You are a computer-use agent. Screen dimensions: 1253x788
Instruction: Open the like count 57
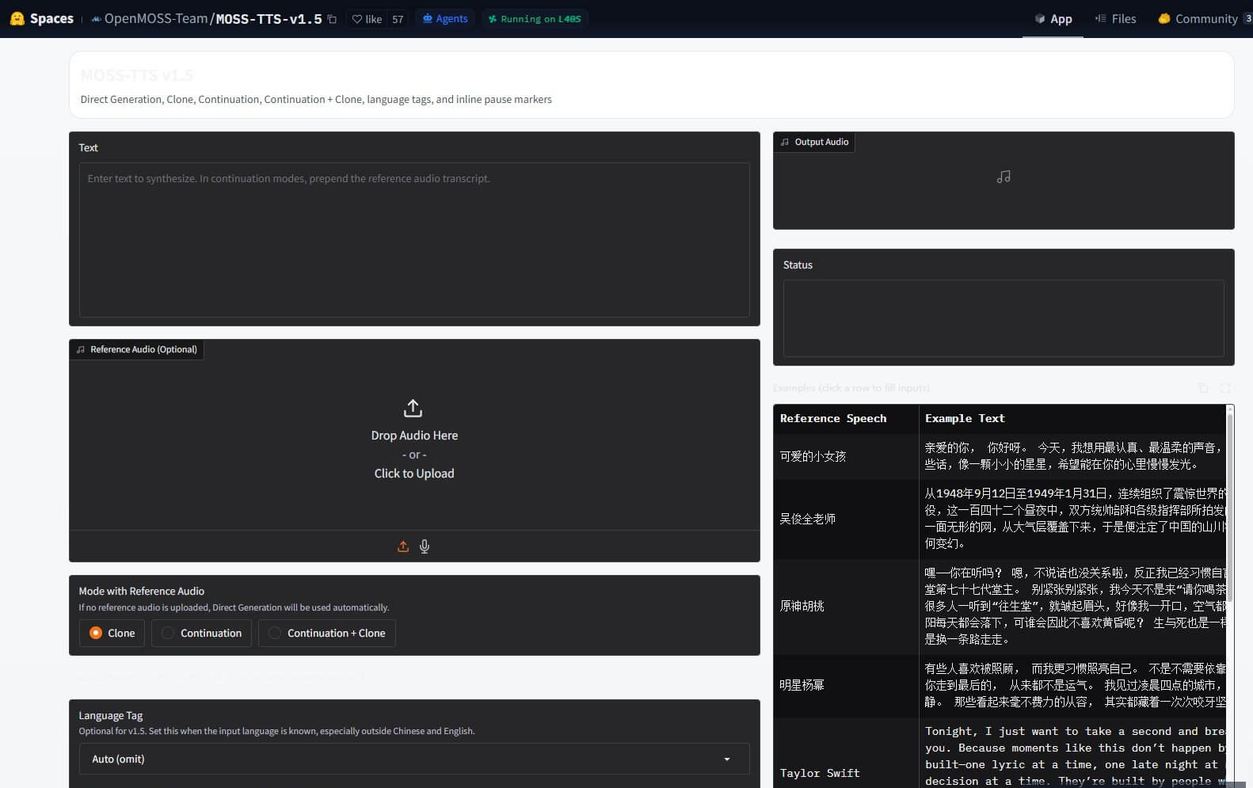[398, 19]
